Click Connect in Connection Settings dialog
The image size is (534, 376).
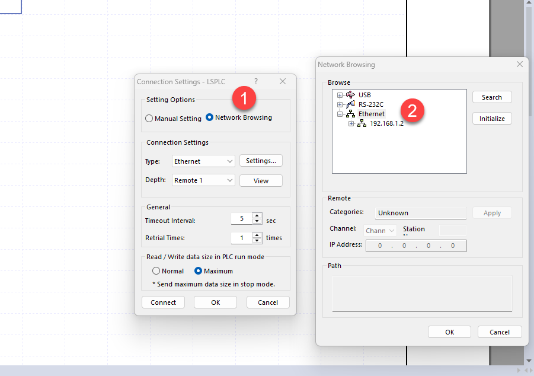tap(163, 302)
